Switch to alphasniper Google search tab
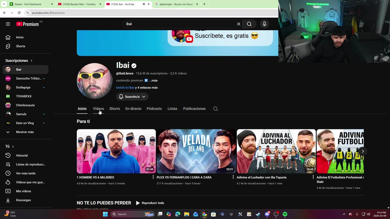390x219 pixels. pyautogui.click(x=176, y=4)
